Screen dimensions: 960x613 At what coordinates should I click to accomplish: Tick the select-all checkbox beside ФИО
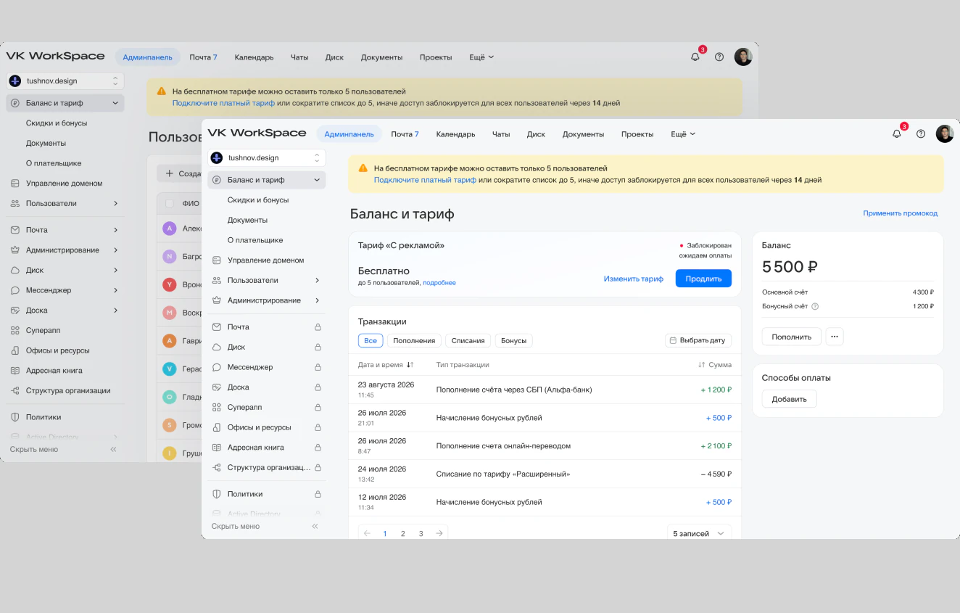(x=170, y=204)
